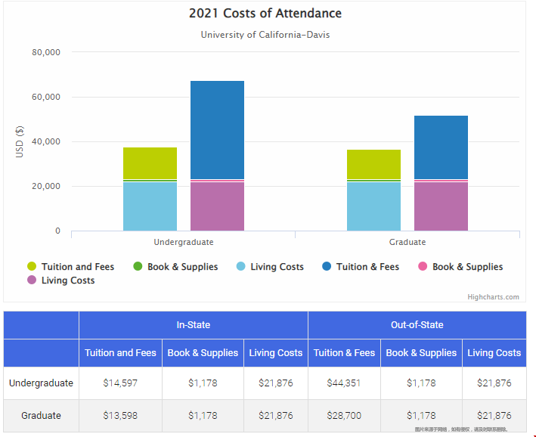Image resolution: width=536 pixels, height=437 pixels.
Task: Toggle the dark blue Tuition & Fees legend item
Action: (361, 267)
